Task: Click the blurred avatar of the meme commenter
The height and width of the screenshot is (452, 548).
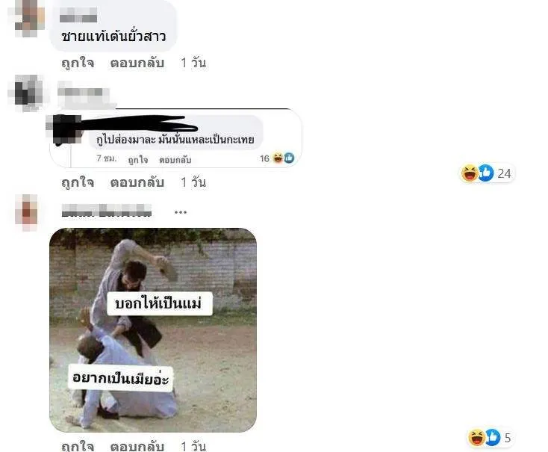Action: [27, 213]
